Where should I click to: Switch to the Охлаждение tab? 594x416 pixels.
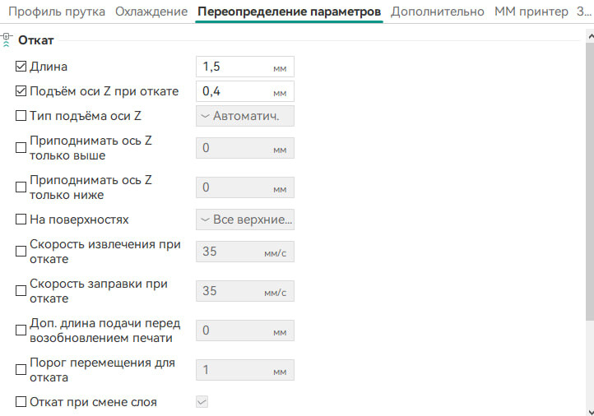[x=151, y=12]
